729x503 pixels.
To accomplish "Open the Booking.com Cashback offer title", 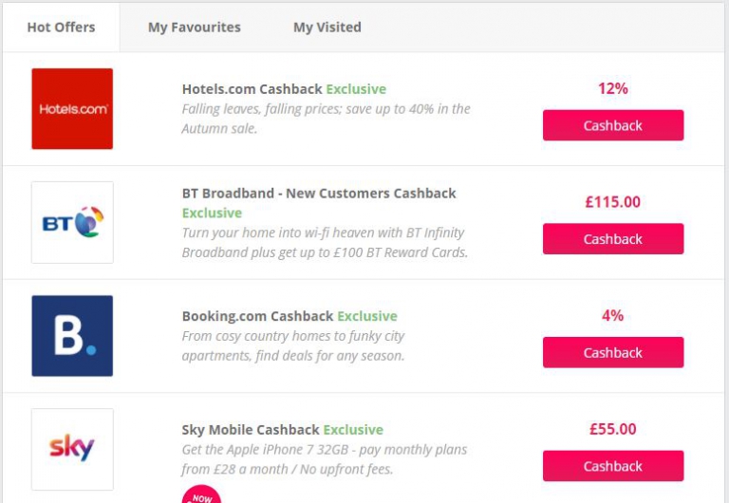I will click(257, 316).
